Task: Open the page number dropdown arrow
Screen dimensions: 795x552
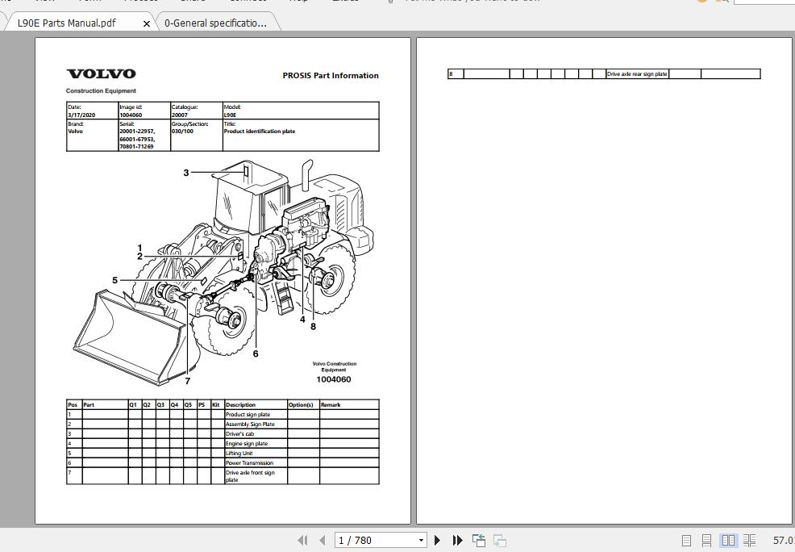Action: point(420,540)
